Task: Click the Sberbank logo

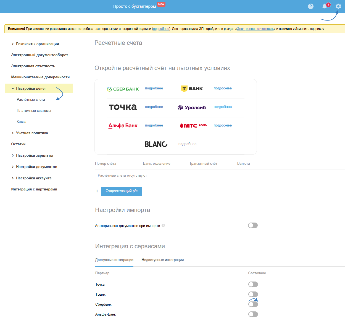Action: click(x=123, y=89)
